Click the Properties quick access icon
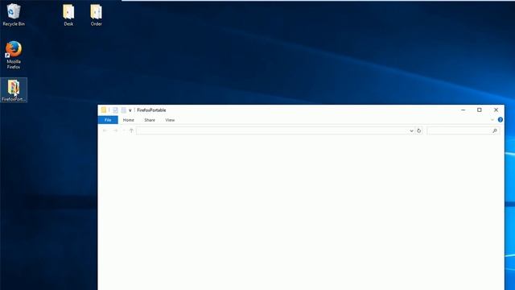 pos(115,110)
